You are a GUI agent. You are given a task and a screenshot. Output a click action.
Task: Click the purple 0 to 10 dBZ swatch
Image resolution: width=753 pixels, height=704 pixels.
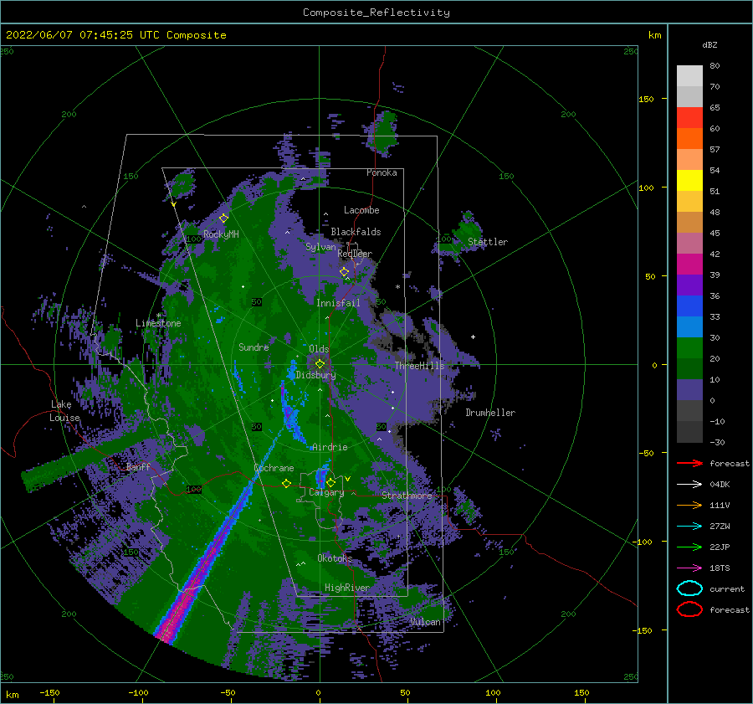point(689,390)
